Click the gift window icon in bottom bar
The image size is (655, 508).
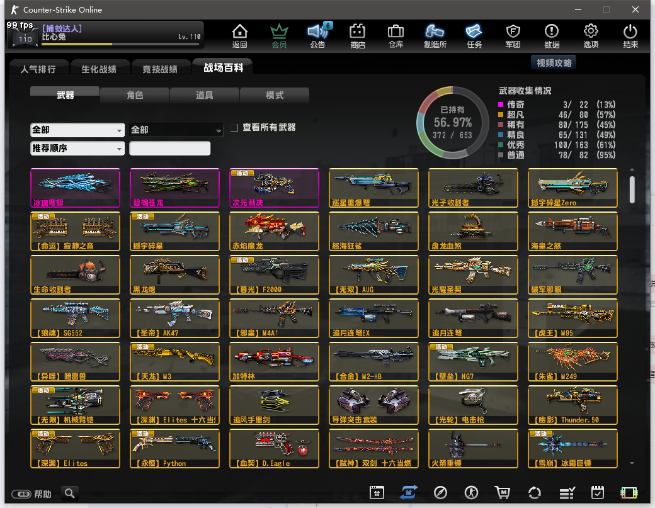pyautogui.click(x=377, y=492)
